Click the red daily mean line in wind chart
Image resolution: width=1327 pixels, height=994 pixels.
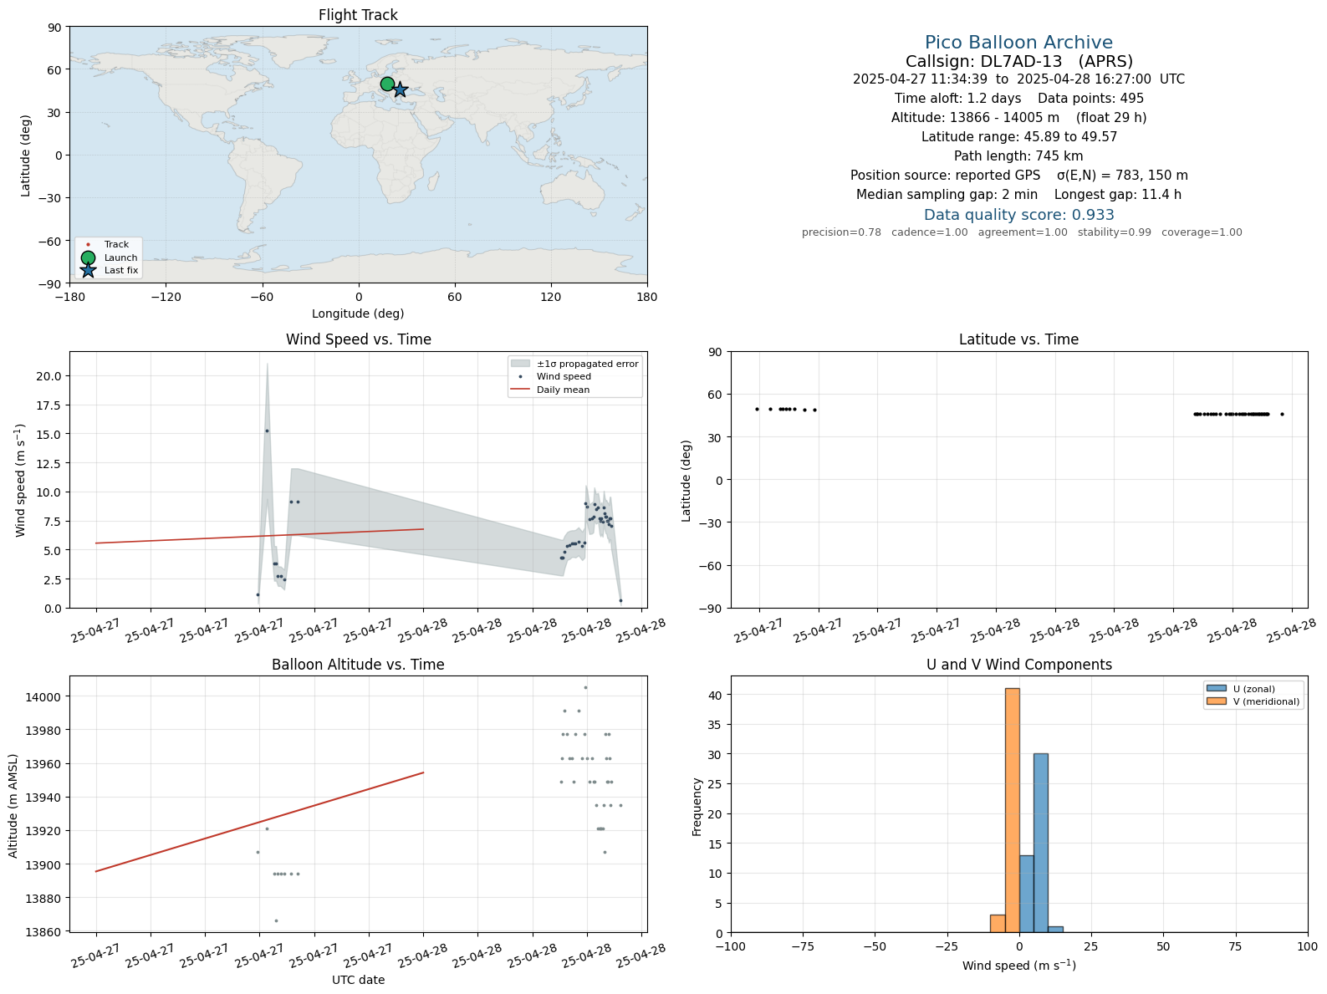260,536
